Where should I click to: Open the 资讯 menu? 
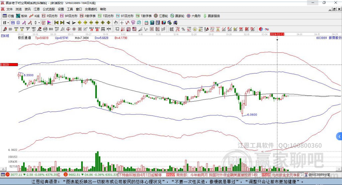pyautogui.click(x=27, y=9)
